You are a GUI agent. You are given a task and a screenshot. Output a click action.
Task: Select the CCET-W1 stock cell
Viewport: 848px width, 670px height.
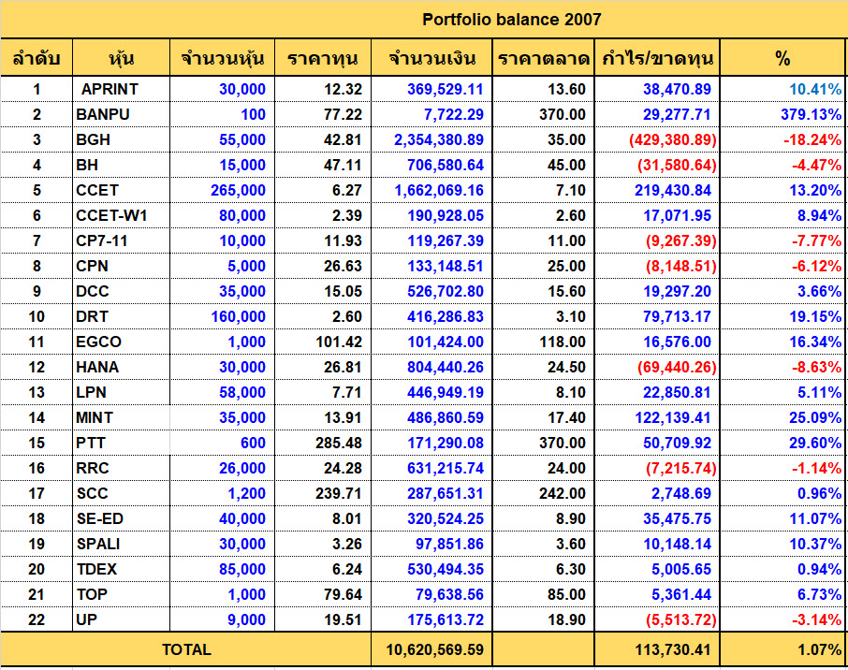[121, 215]
